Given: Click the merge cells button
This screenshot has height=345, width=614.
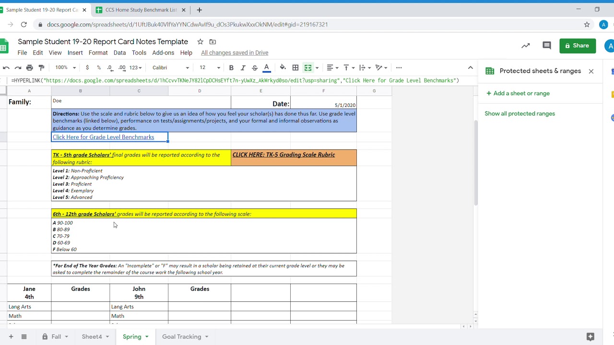Looking at the screenshot, I should coord(308,68).
